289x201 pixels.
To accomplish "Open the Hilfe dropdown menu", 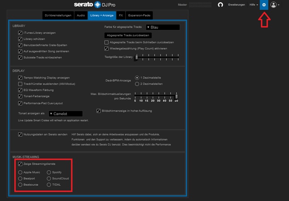I will point(254,5).
